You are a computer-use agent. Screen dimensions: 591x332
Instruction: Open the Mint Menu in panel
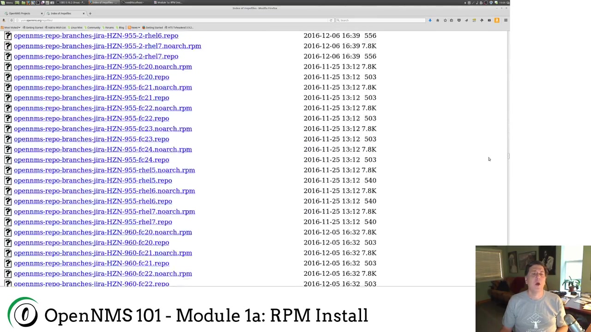pyautogui.click(x=6, y=3)
